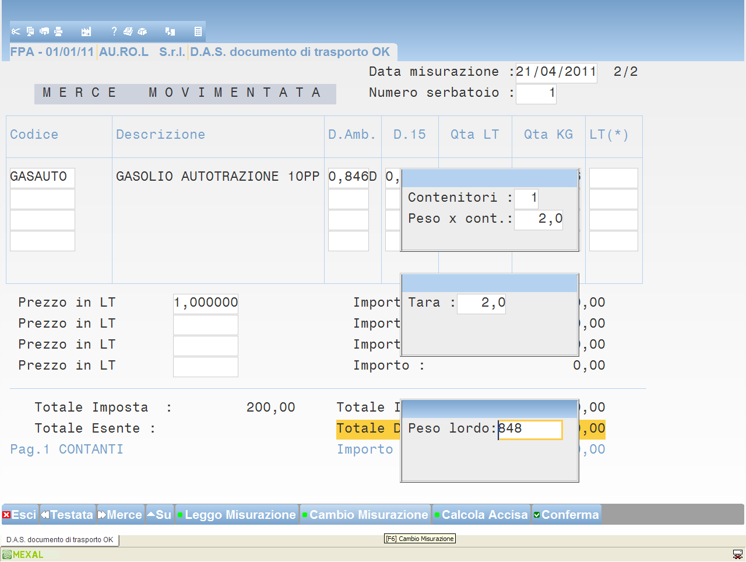The width and height of the screenshot is (746, 562).
Task: Click the Qta KG column header
Action: (548, 135)
